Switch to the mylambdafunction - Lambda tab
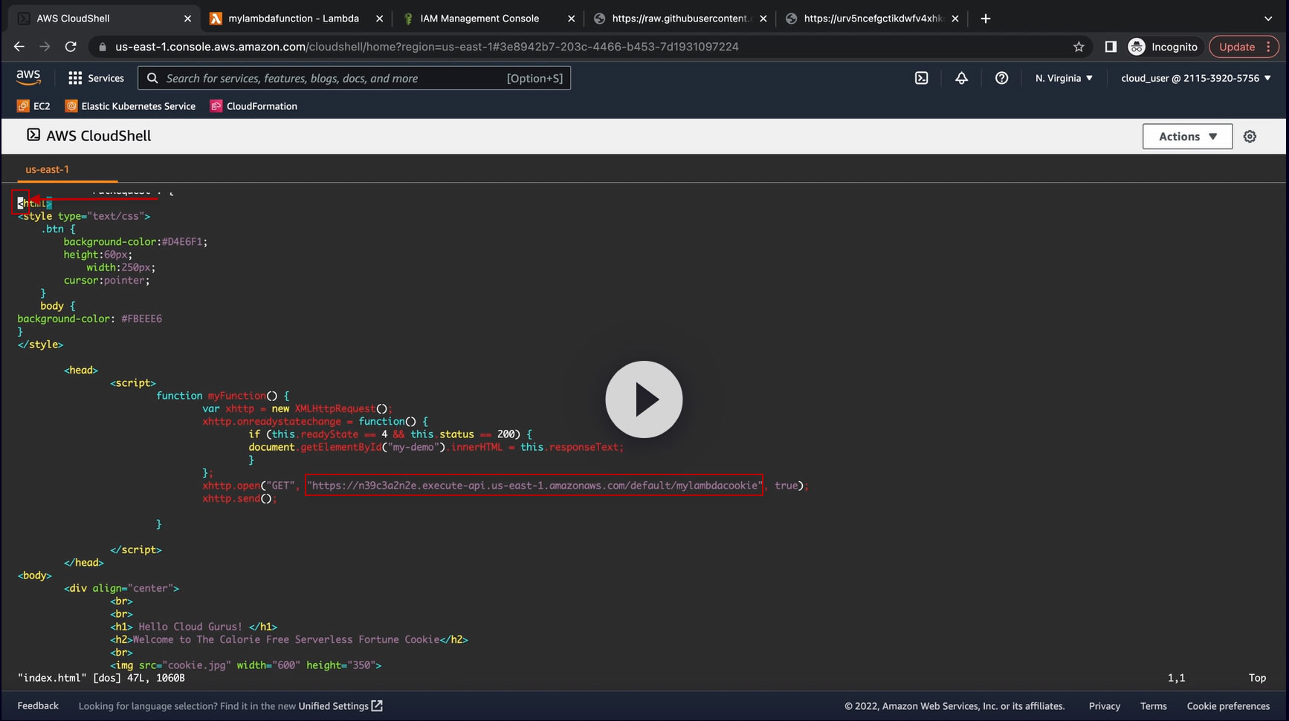This screenshot has width=1289, height=721. (294, 19)
